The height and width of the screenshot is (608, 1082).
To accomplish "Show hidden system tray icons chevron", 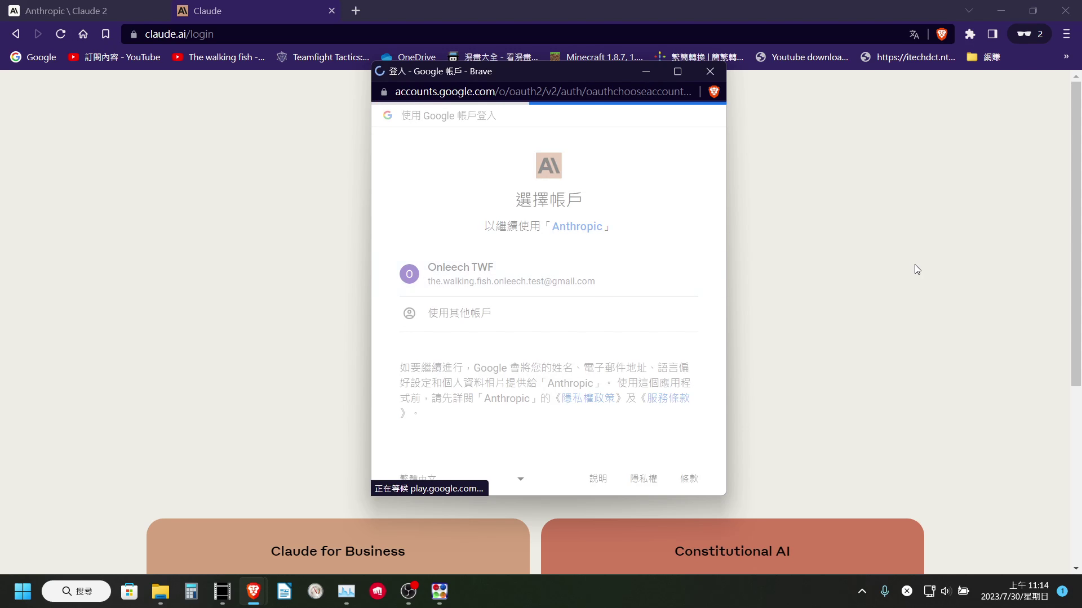I will pos(862,591).
